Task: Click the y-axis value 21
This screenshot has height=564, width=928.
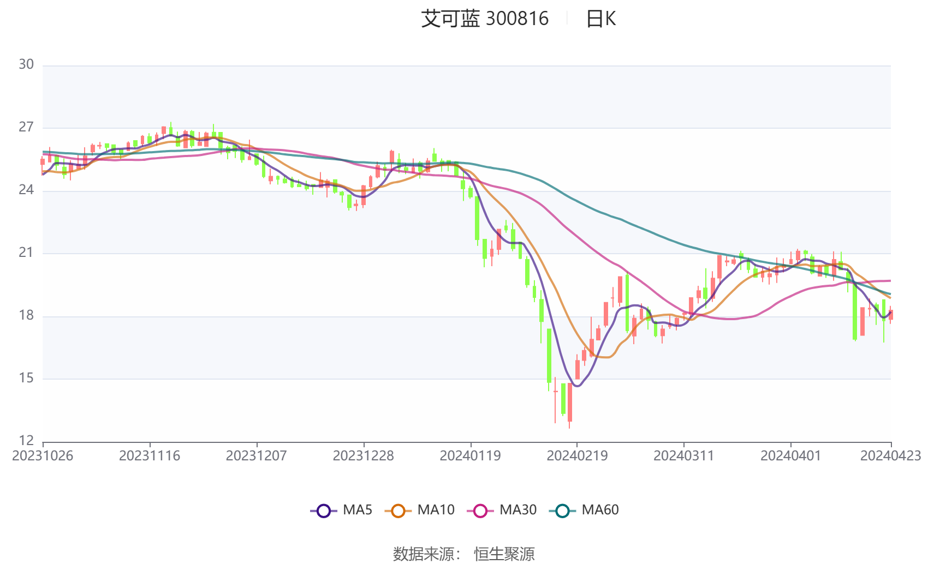Action: (26, 253)
